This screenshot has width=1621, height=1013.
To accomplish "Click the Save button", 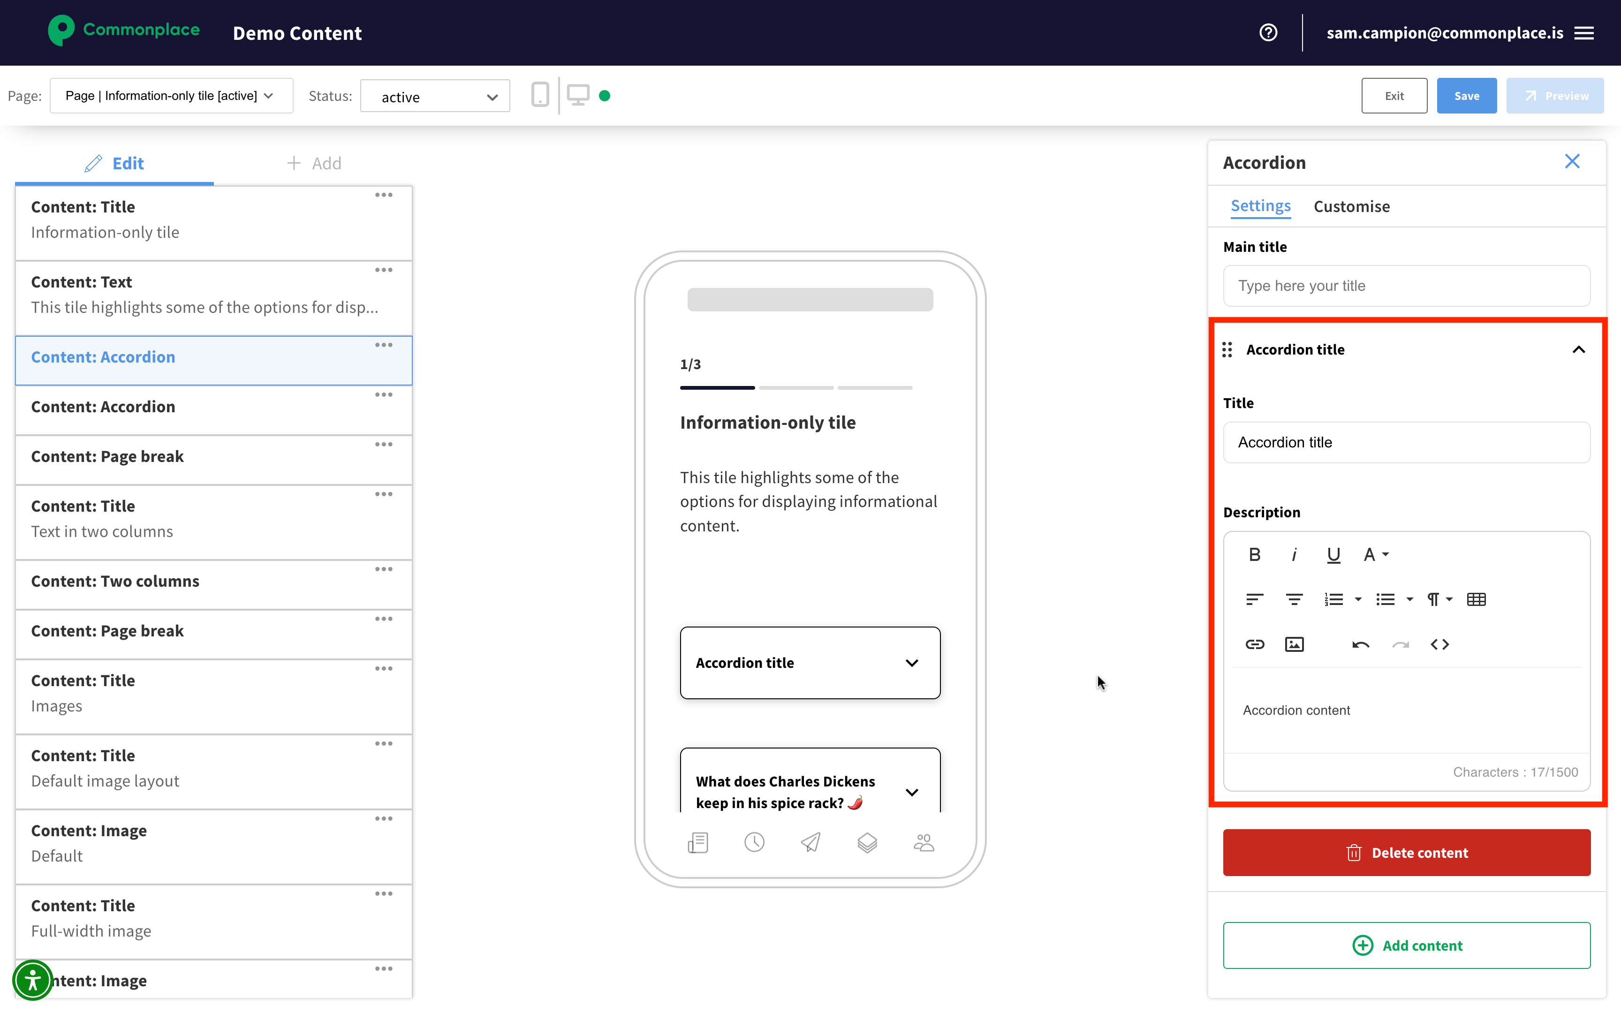I will 1466,96.
